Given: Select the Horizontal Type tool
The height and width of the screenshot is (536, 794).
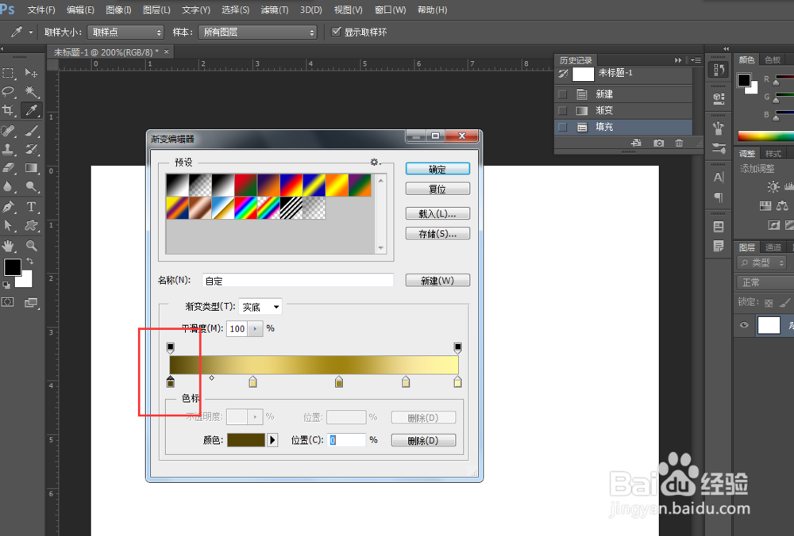Looking at the screenshot, I should click(x=32, y=207).
